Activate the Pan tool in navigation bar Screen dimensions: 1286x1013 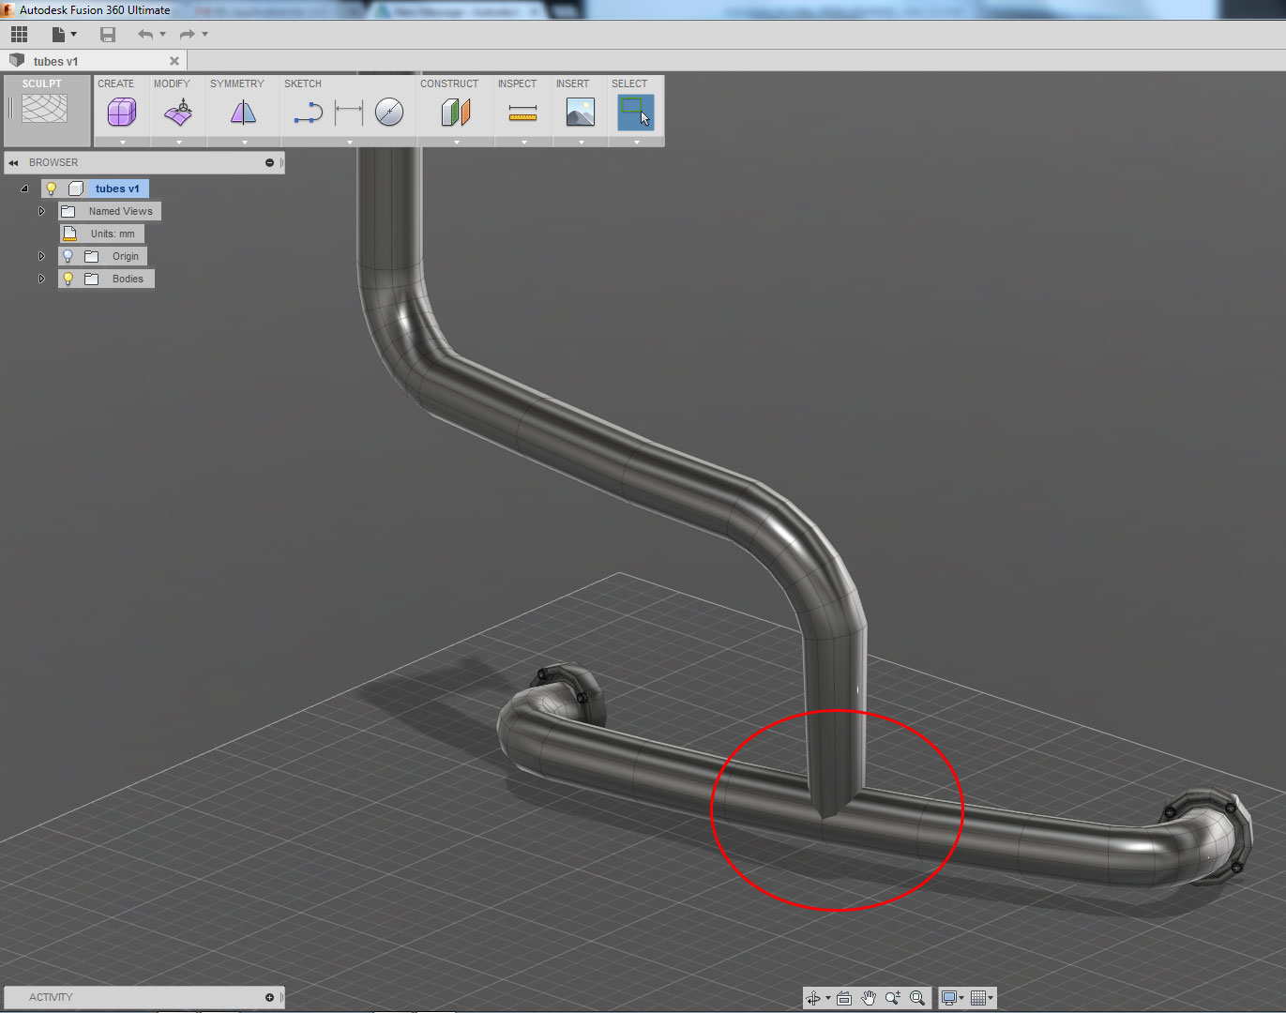[x=868, y=998]
